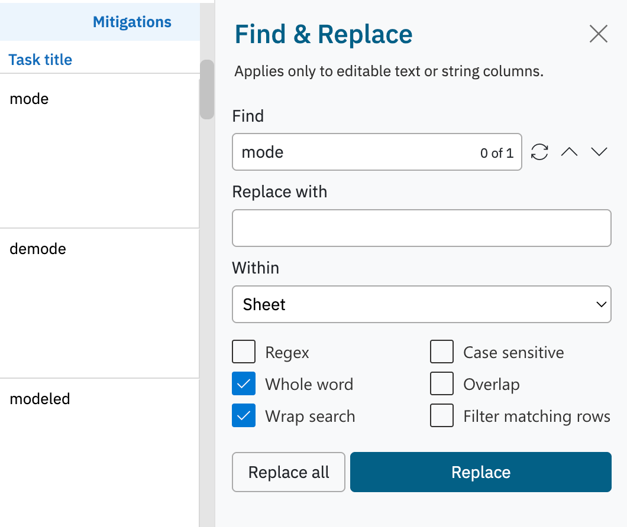Viewport: 627px width, 527px height.
Task: Focus the Replace with input box
Action: pos(421,228)
